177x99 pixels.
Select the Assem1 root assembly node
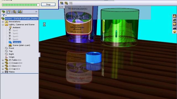pyautogui.click(x=21, y=19)
